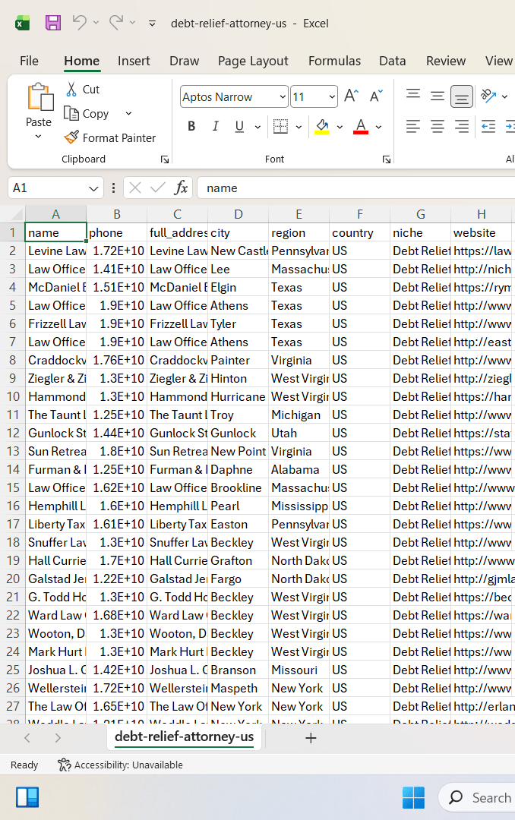Image resolution: width=515 pixels, height=820 pixels.
Task: Switch to the Data tab
Action: click(393, 61)
